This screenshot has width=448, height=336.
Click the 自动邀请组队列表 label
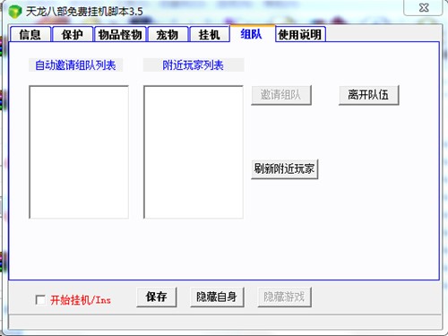click(x=75, y=65)
